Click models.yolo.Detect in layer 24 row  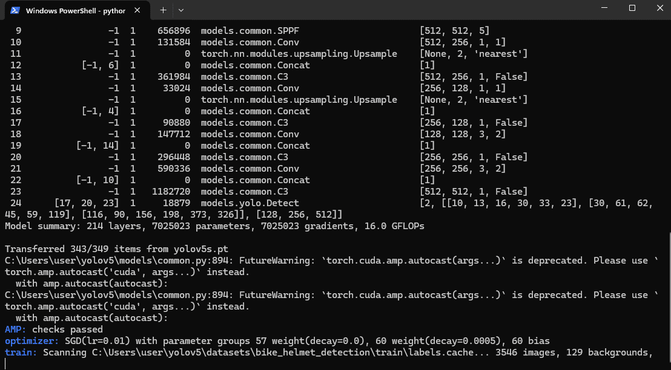point(250,203)
